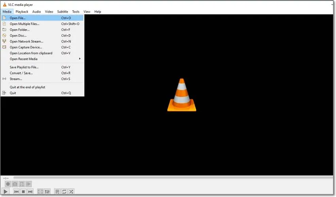The height and width of the screenshot is (197, 336).
Task: Open the Video menu
Action: point(49,11)
